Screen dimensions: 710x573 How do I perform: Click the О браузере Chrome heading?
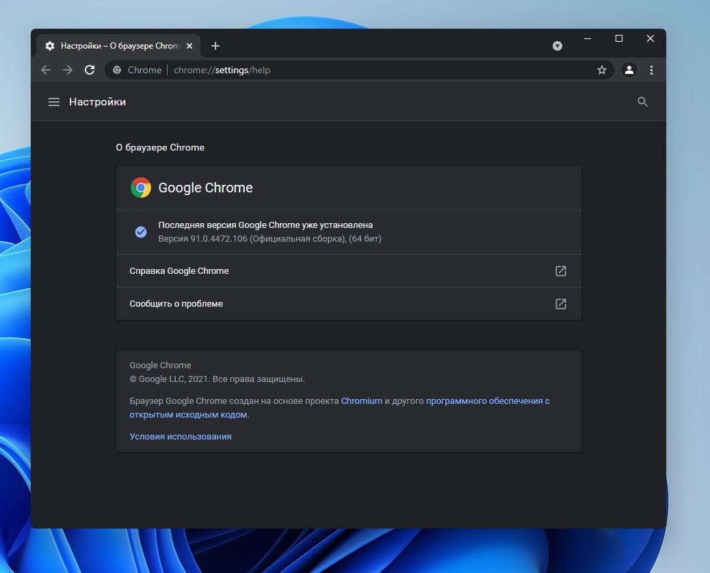pyautogui.click(x=160, y=147)
